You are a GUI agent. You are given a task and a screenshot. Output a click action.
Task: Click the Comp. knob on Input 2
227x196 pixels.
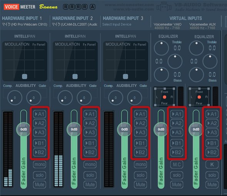[65, 98]
